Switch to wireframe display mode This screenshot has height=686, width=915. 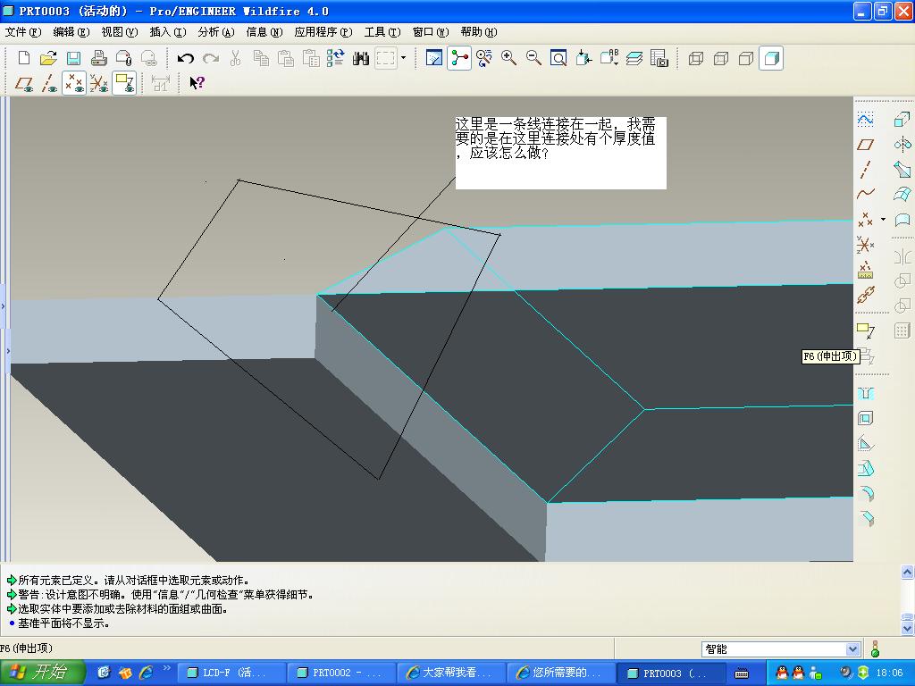695,58
